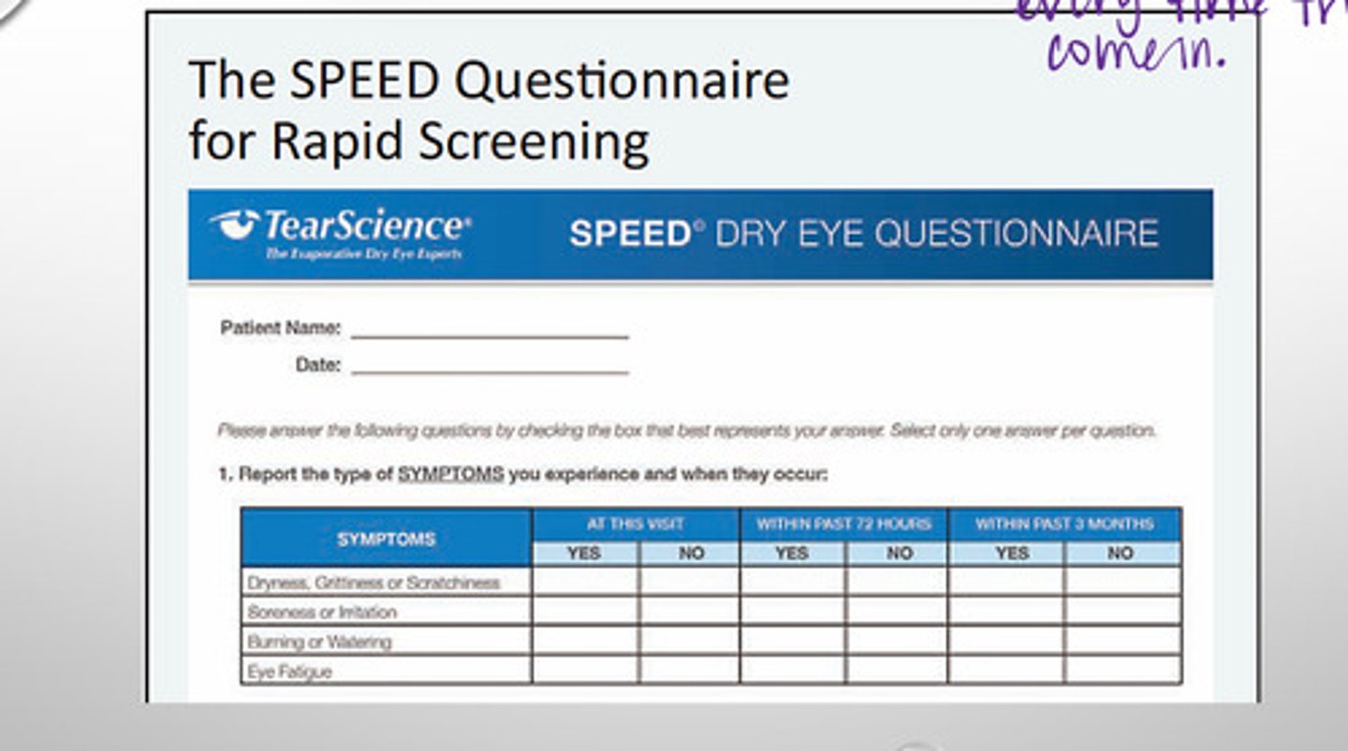Check YES within past 72 hours for Burning
The width and height of the screenshot is (1348, 751).
click(792, 642)
